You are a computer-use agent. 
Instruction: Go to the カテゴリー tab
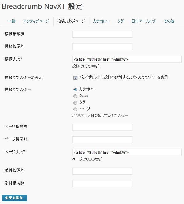tap(101, 21)
